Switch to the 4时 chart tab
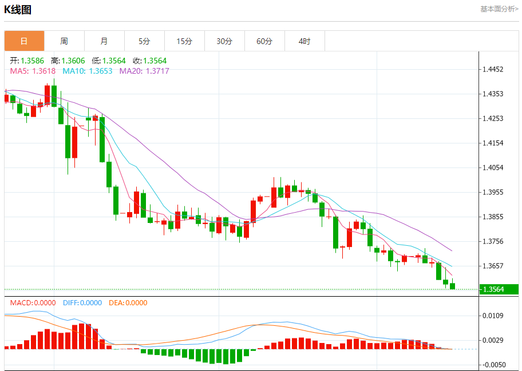The height and width of the screenshot is (371, 522). pyautogui.click(x=304, y=41)
